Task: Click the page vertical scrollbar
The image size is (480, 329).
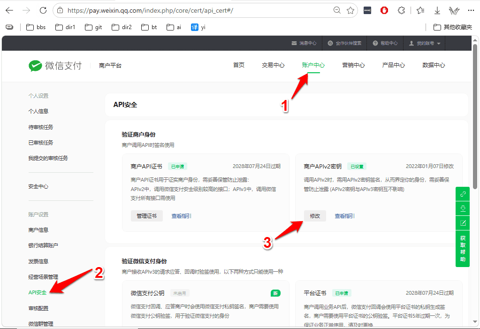Action: 475,116
